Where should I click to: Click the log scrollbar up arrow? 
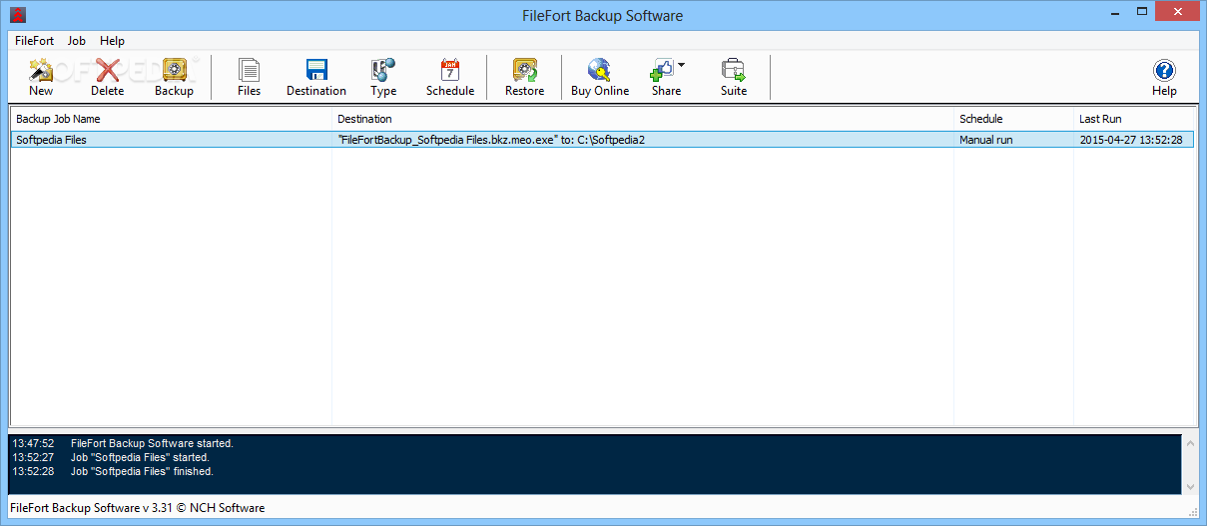click(x=1189, y=442)
